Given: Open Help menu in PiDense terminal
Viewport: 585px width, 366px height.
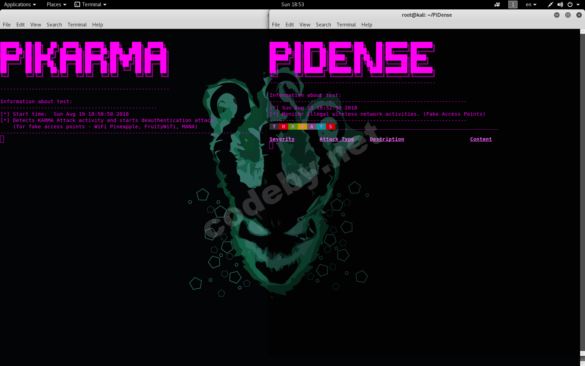Looking at the screenshot, I should (x=367, y=25).
